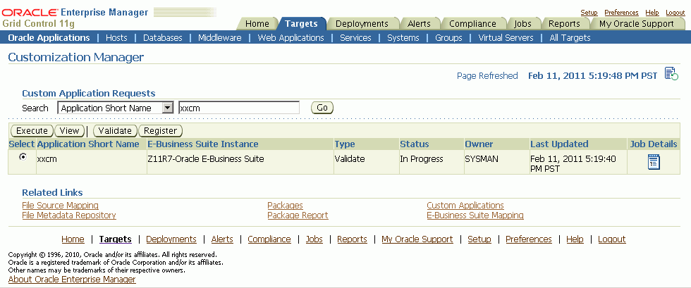Image resolution: width=691 pixels, height=288 pixels.
Task: Click the footer Deployments link
Action: coord(171,239)
